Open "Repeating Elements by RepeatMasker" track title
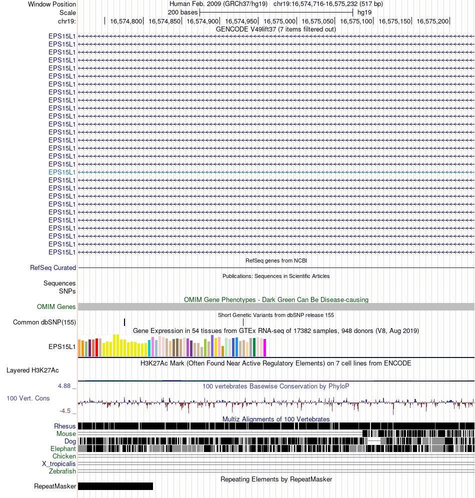The height and width of the screenshot is (498, 475). click(x=276, y=479)
